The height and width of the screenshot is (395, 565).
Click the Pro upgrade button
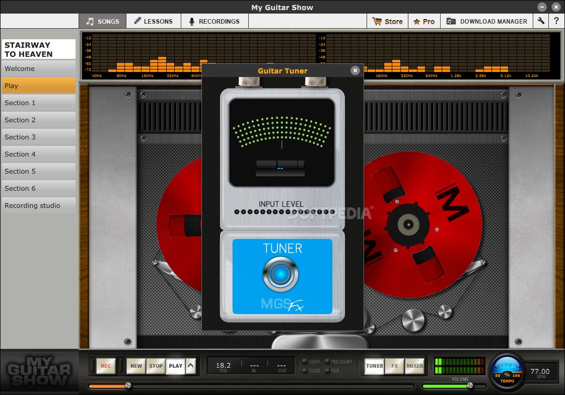click(424, 21)
